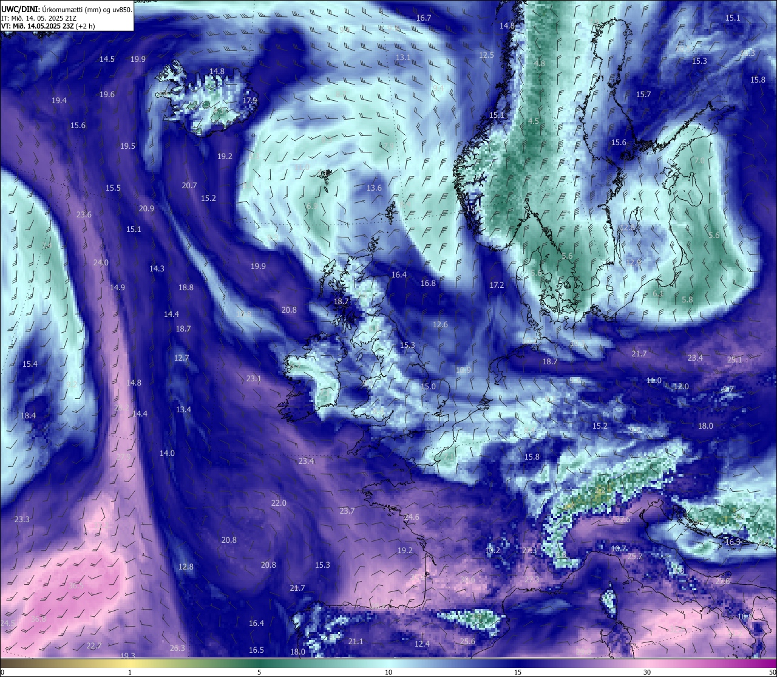Select the 14.0 value label
The width and height of the screenshot is (777, 677).
coord(167,453)
